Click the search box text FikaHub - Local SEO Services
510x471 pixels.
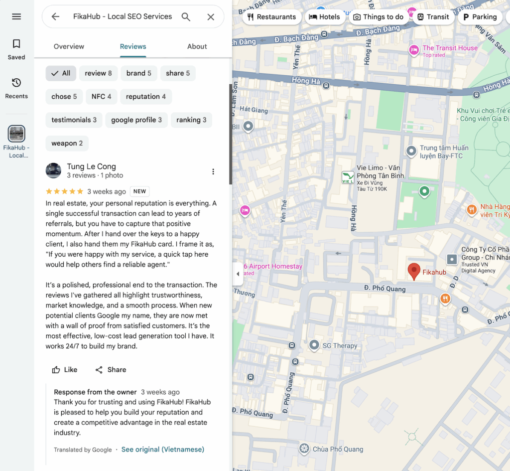point(123,16)
